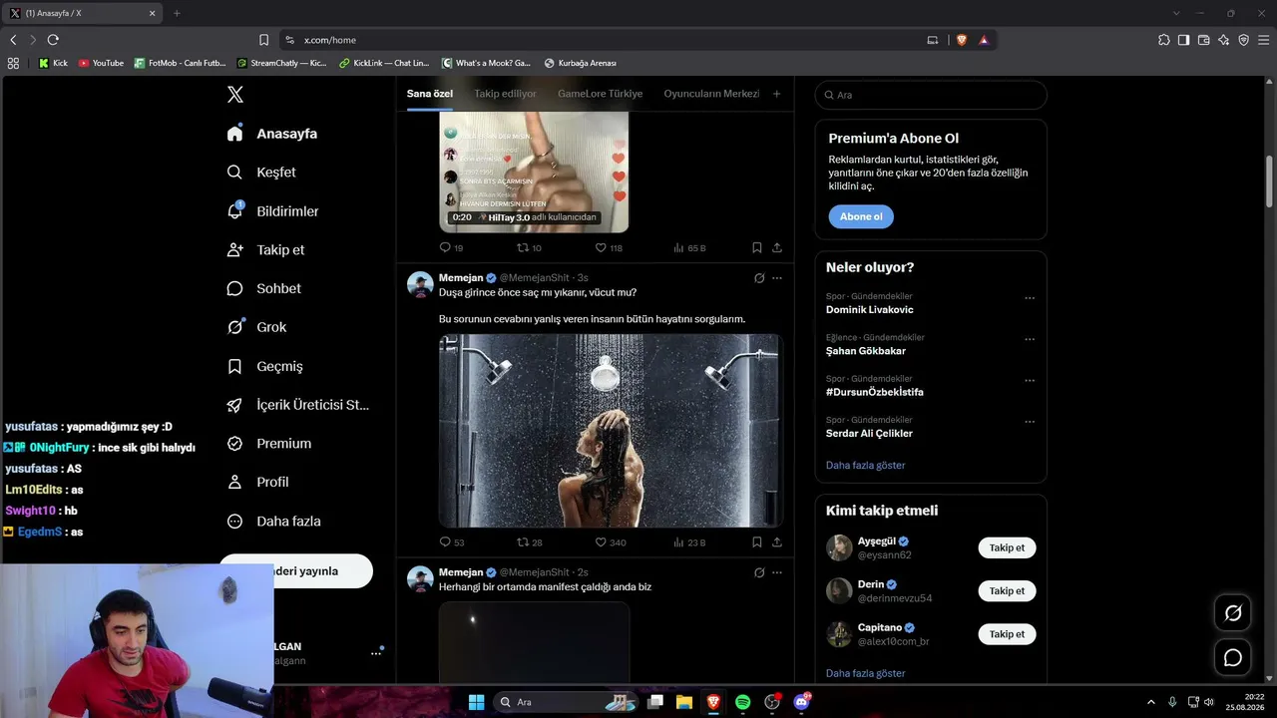This screenshot has height=718, width=1277.
Task: Open options for #DursunÖzbekİstifa trend
Action: point(1030,381)
